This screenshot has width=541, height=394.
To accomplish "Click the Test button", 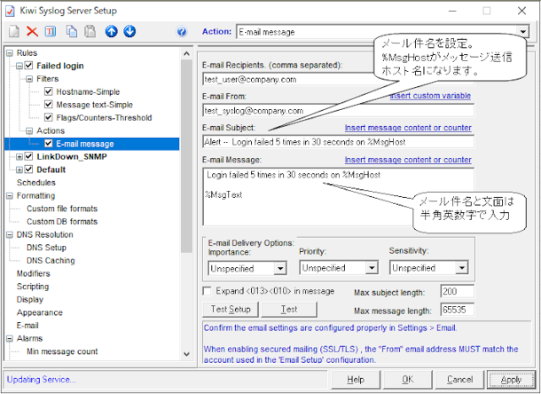I will 289,309.
